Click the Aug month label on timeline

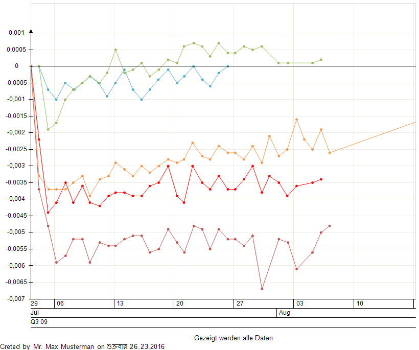(285, 313)
